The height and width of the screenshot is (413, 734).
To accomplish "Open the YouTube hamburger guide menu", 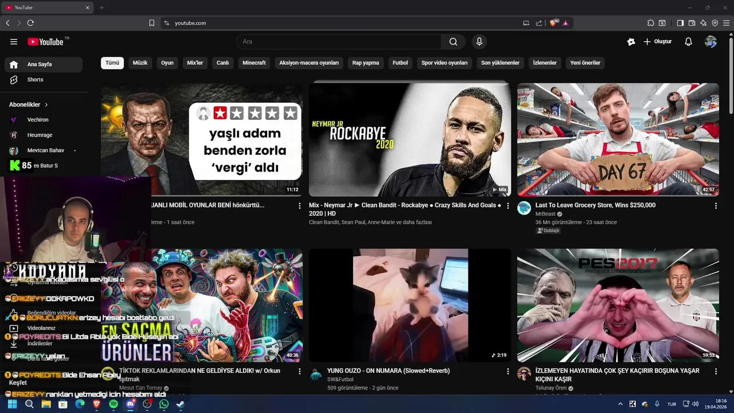I will click(x=14, y=42).
